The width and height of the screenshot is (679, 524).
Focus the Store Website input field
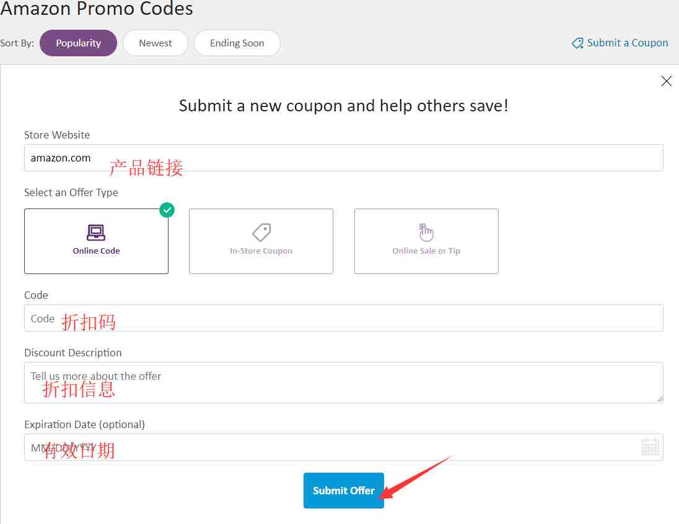pyautogui.click(x=344, y=158)
